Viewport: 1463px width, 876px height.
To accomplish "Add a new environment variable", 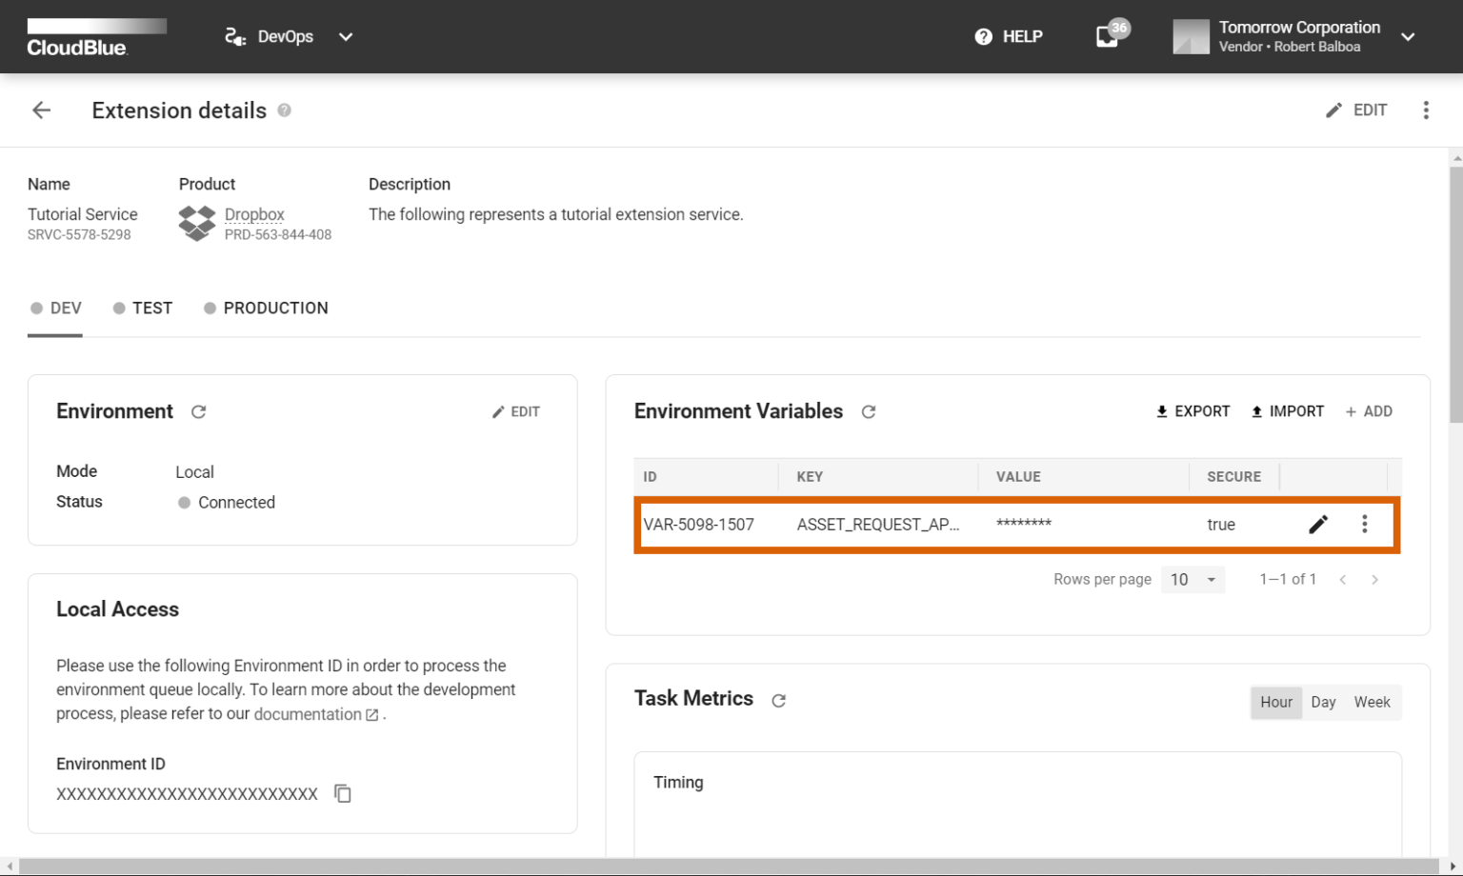I will coord(1369,411).
